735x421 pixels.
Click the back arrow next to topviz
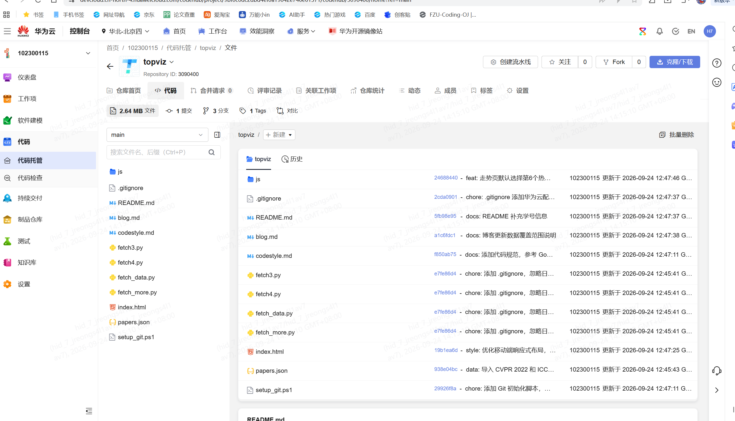pos(110,67)
